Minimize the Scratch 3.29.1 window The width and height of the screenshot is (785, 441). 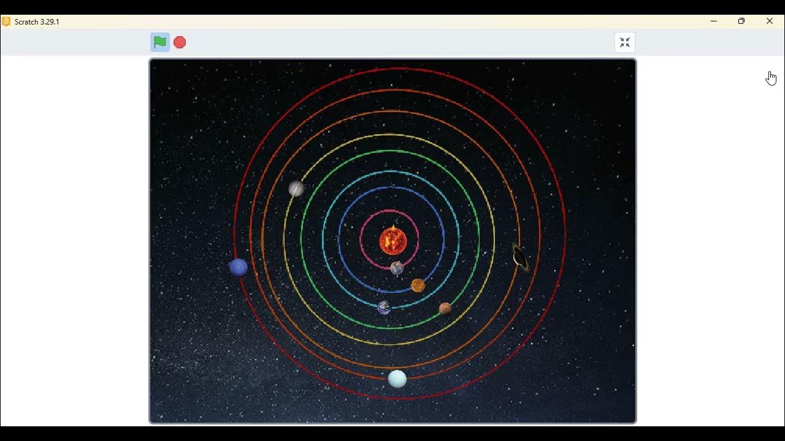pos(714,21)
